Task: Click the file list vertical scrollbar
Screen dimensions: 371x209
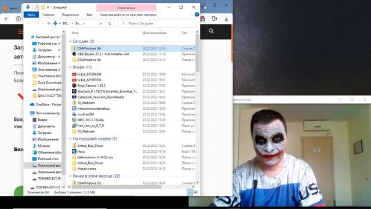Action: [198, 53]
